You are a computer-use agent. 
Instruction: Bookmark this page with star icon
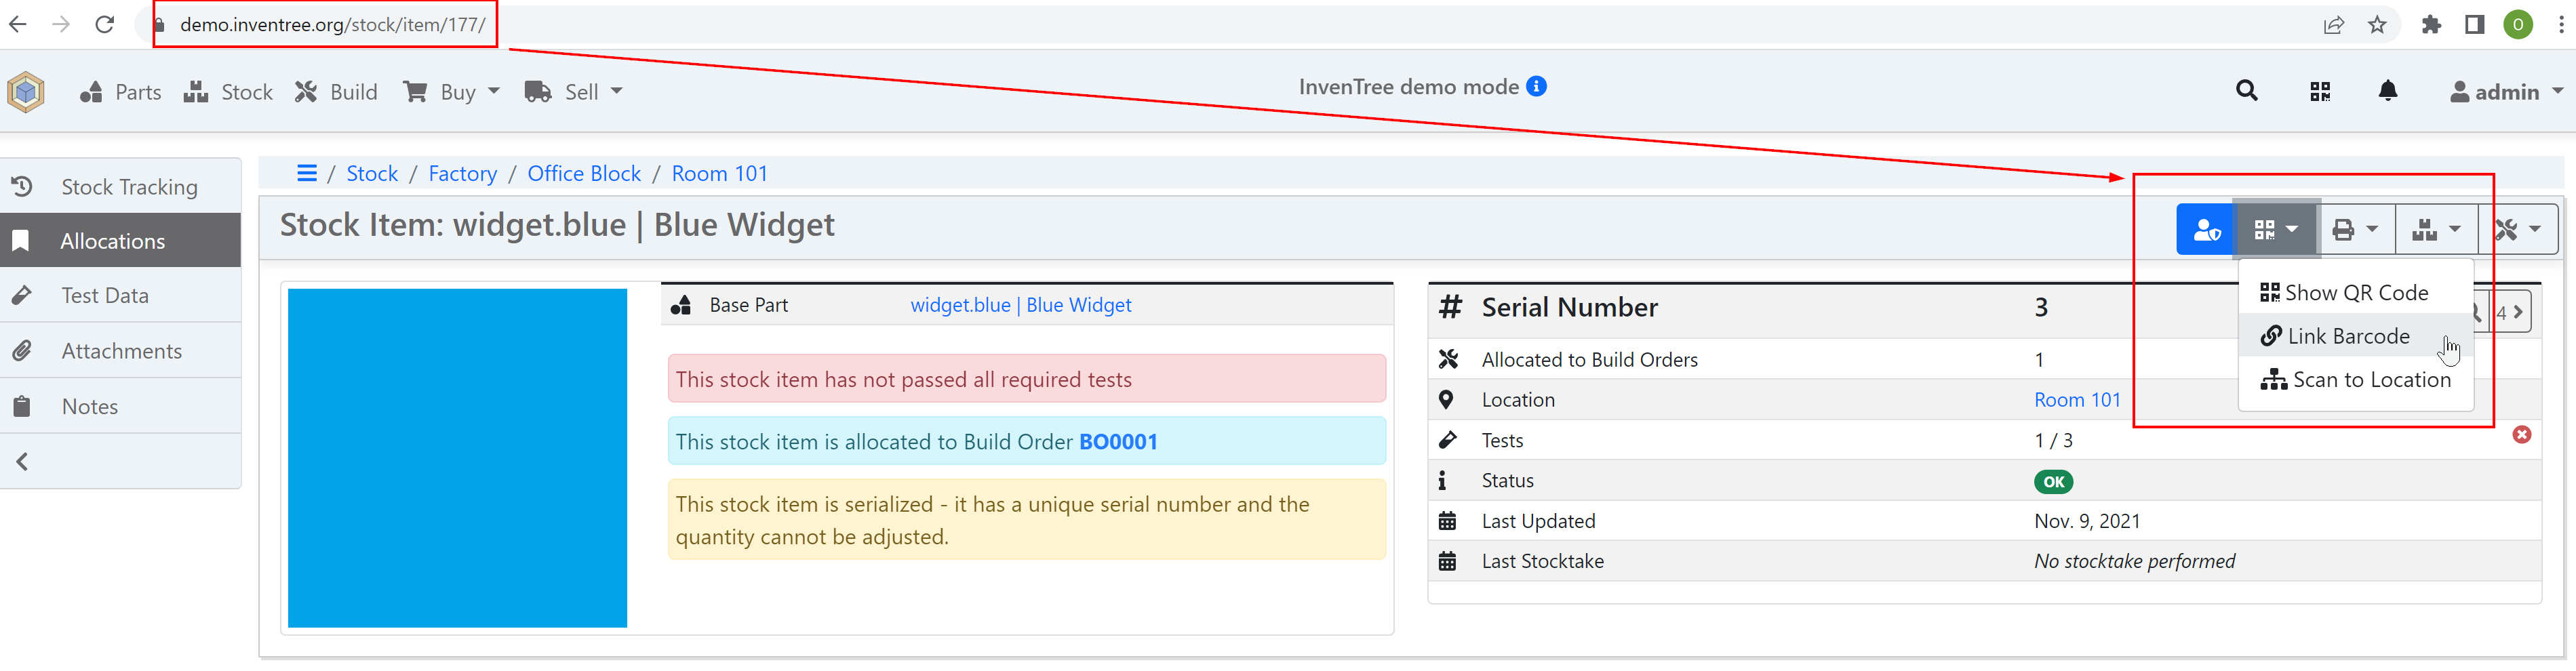pyautogui.click(x=2377, y=25)
